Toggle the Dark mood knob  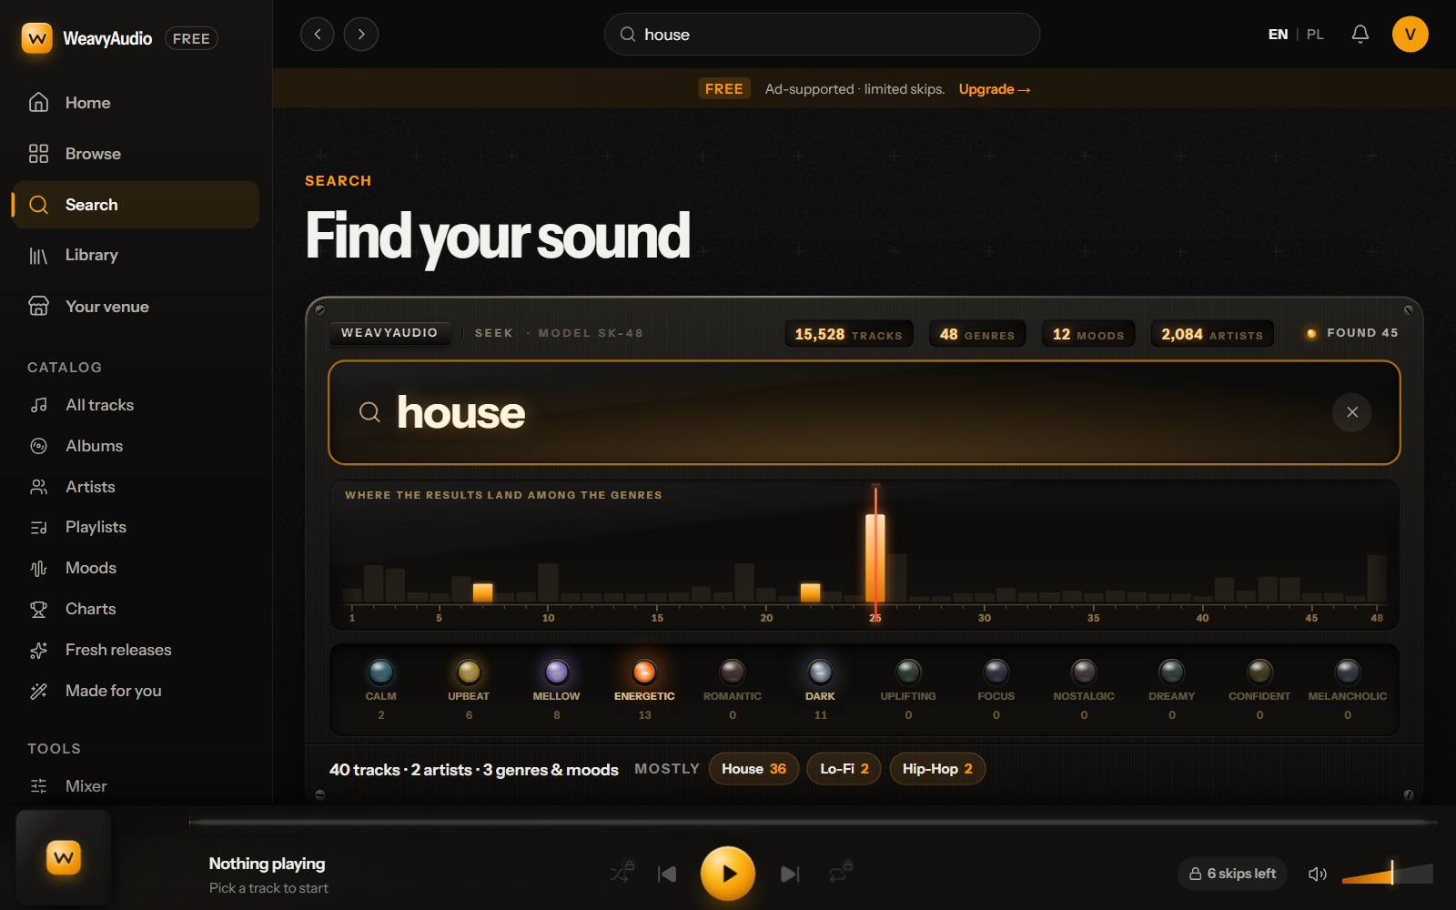820,672
